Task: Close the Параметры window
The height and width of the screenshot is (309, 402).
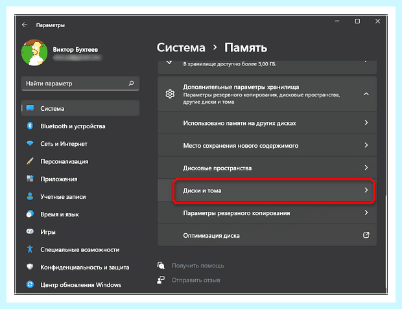Action: pyautogui.click(x=377, y=21)
